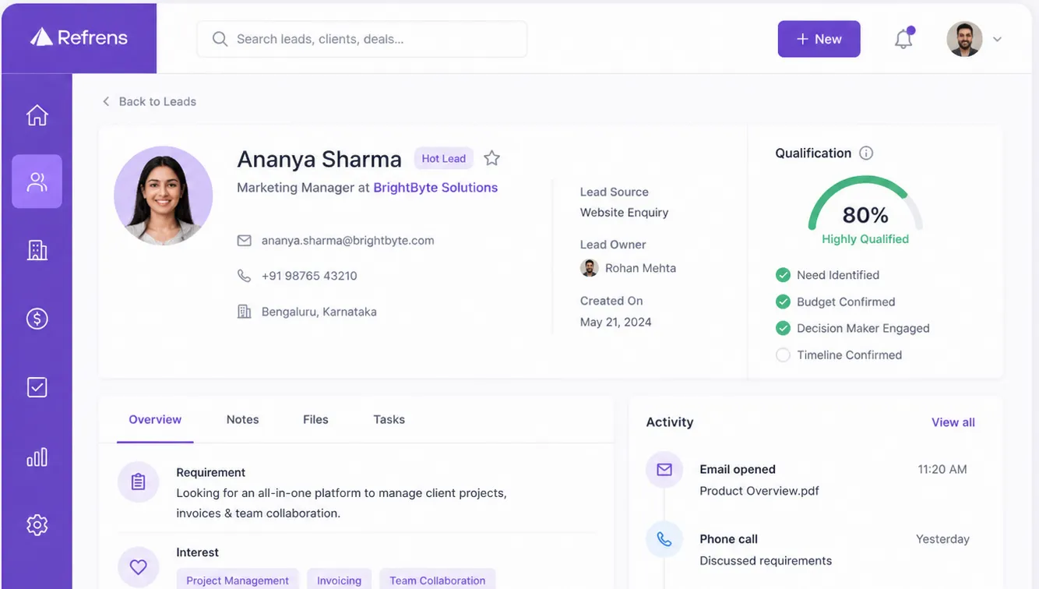Screen dimensions: 1039x589
Task: Click the Requirement clipboard icon
Action: [138, 481]
